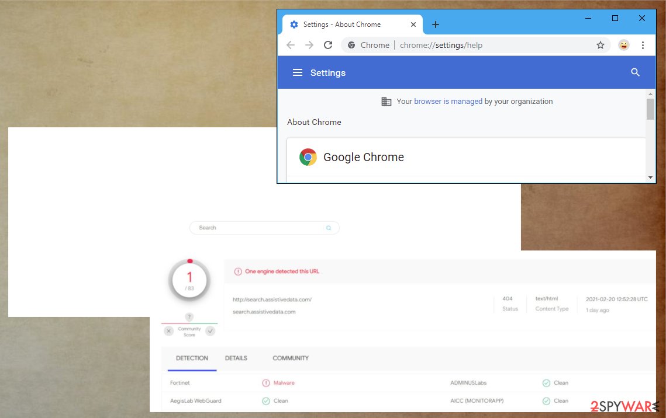This screenshot has width=666, height=418.
Task: Click the search.assistivedata.com domain text
Action: click(264, 312)
